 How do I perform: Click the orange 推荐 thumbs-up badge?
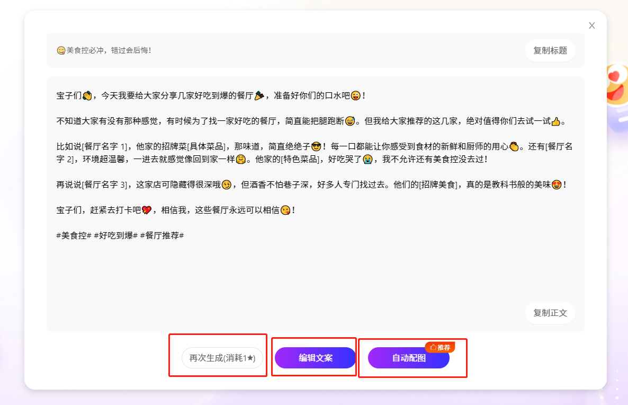coord(440,347)
